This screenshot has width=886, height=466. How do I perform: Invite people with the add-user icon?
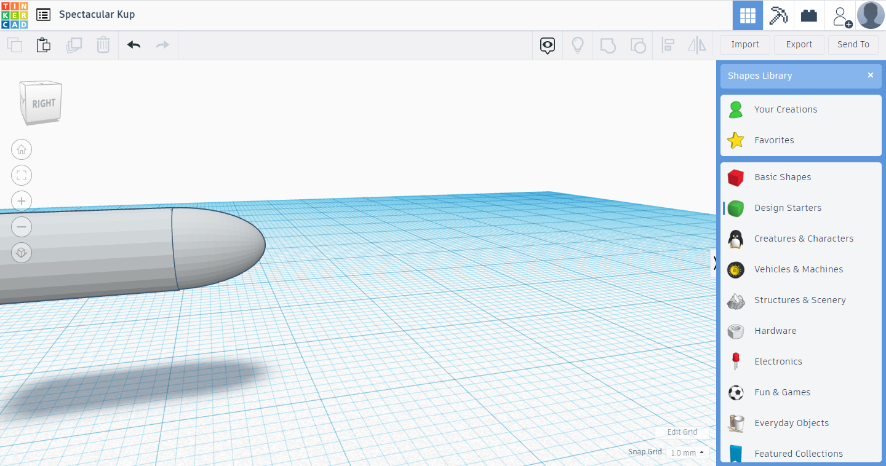pyautogui.click(x=842, y=16)
